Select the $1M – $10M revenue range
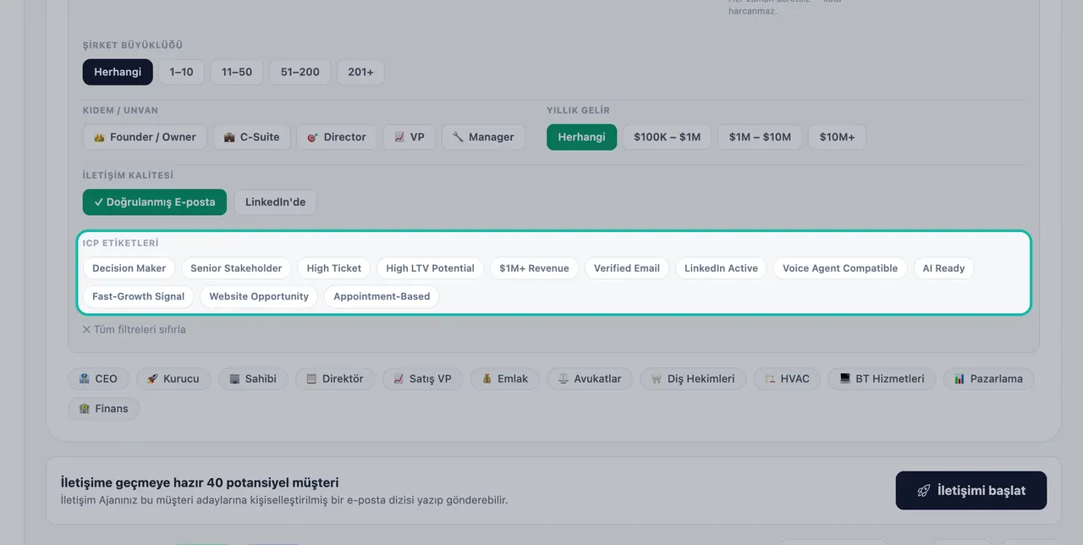1083x545 pixels. pyautogui.click(x=760, y=137)
